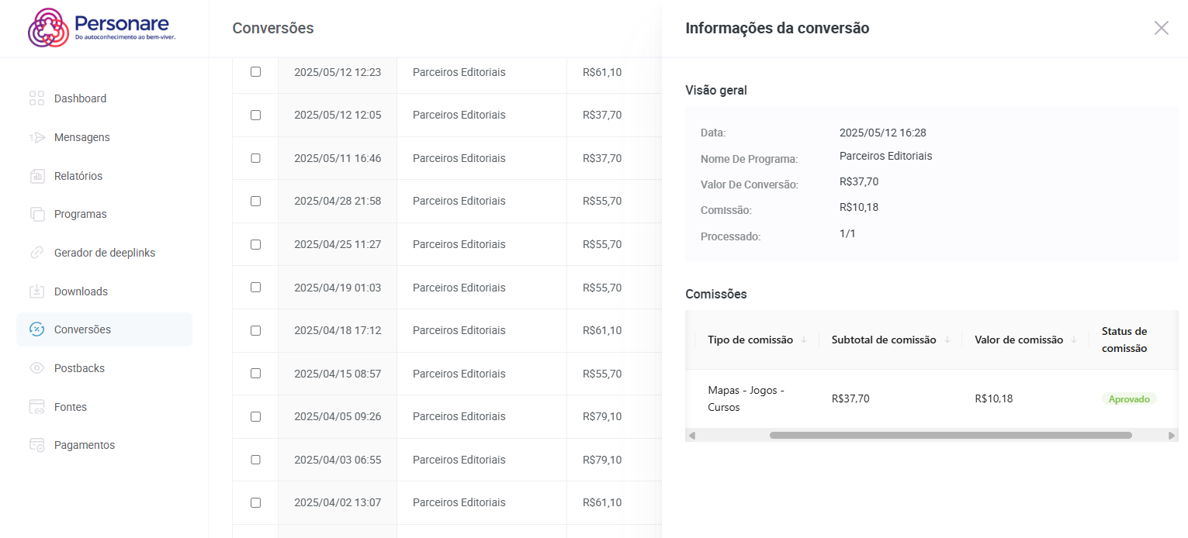
Task: Click the Downloads tray icon
Action: pos(36,291)
